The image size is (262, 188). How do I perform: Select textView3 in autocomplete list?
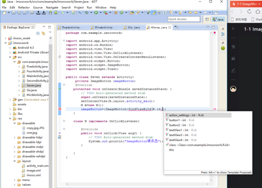click(198, 135)
